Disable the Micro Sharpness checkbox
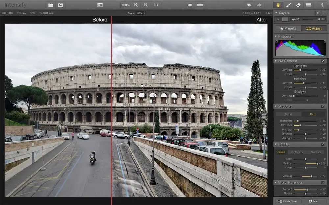 (x=323, y=183)
